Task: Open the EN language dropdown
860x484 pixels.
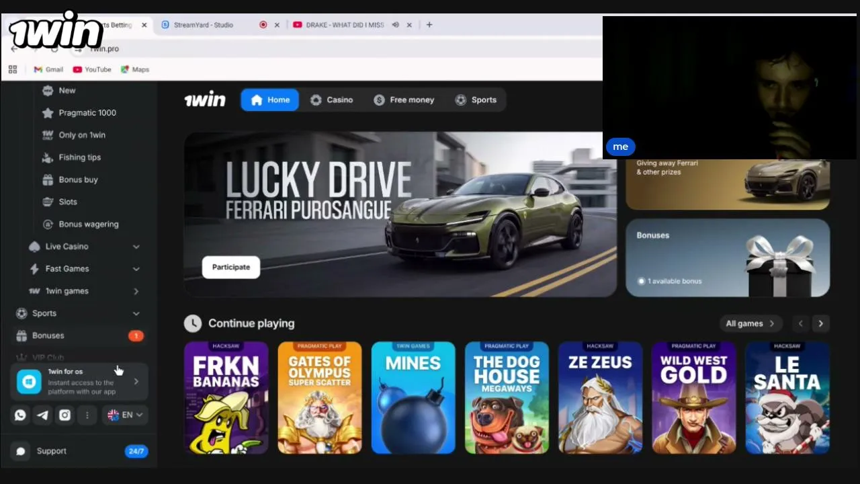Action: point(126,415)
